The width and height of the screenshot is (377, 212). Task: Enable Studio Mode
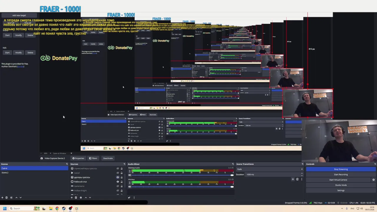click(x=341, y=185)
